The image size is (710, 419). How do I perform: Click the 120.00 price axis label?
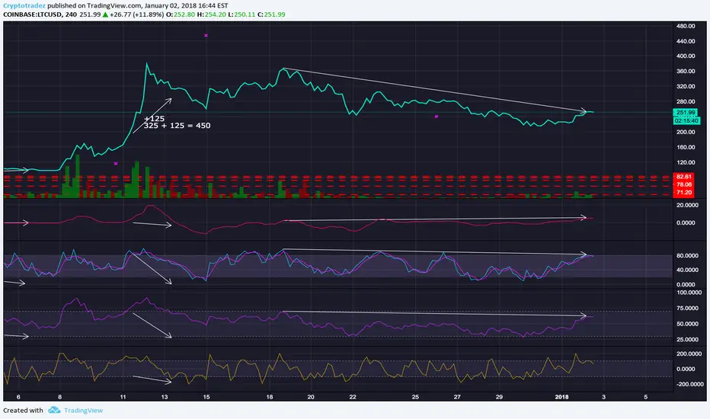[x=686, y=162]
